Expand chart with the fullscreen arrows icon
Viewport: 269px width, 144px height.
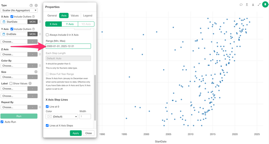point(259,5)
